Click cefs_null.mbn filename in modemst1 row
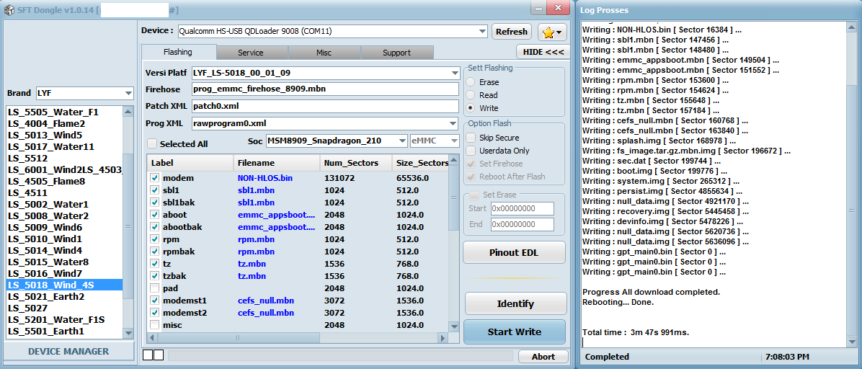The image size is (862, 369). click(265, 301)
